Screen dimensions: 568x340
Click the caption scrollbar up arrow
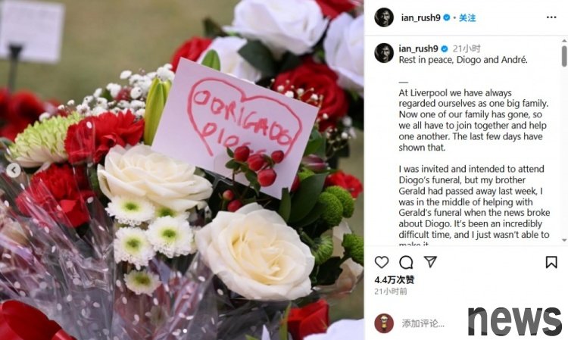[x=564, y=41]
